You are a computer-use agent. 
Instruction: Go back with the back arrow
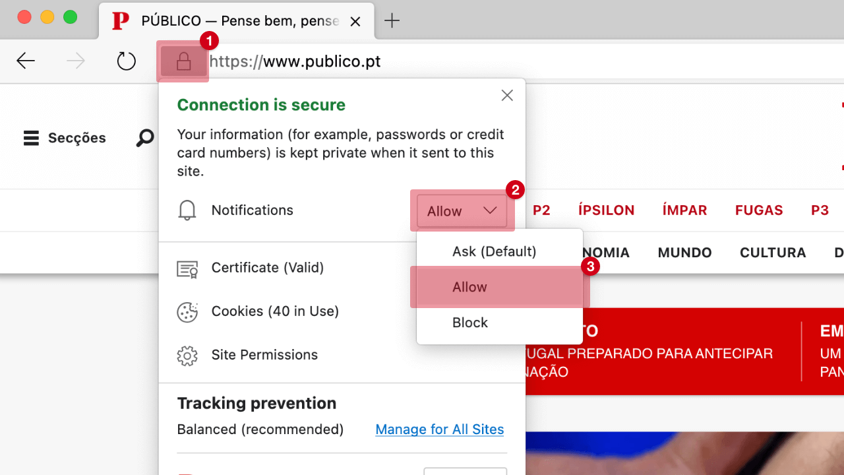coord(26,61)
